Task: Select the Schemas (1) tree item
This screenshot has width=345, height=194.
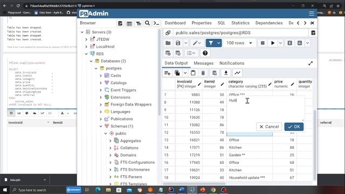Action: pos(122,127)
